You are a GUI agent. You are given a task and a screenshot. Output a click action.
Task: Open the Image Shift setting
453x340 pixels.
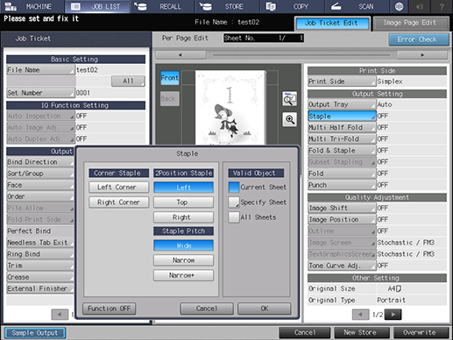pyautogui.click(x=342, y=209)
